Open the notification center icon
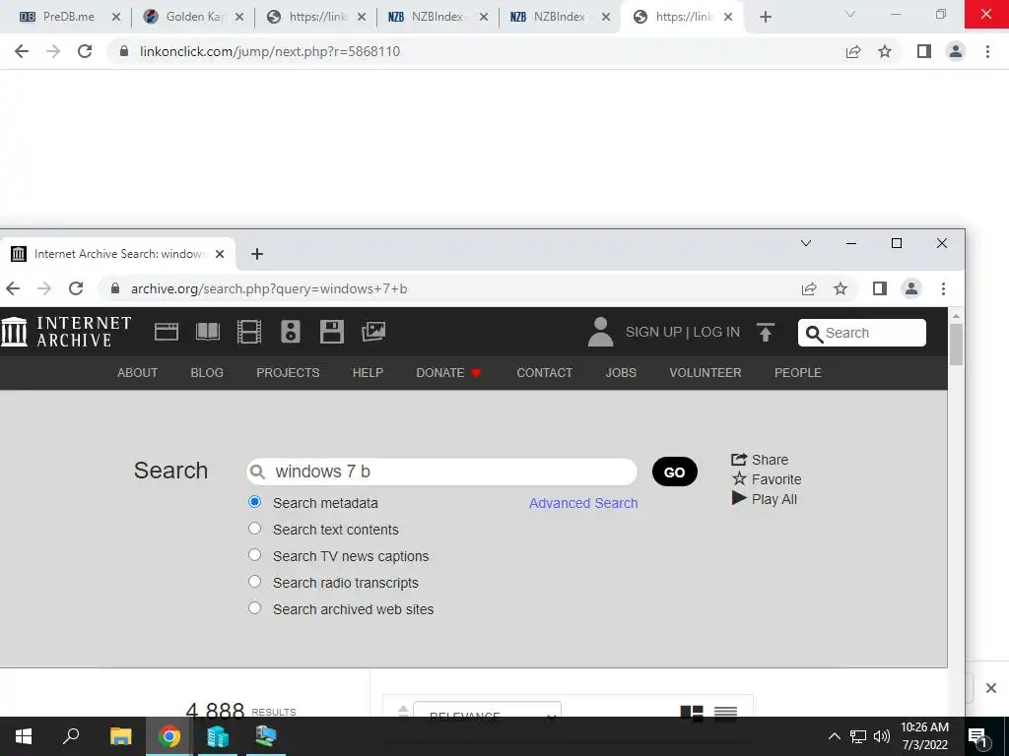Screen dimensions: 1009x756 (x=978, y=736)
